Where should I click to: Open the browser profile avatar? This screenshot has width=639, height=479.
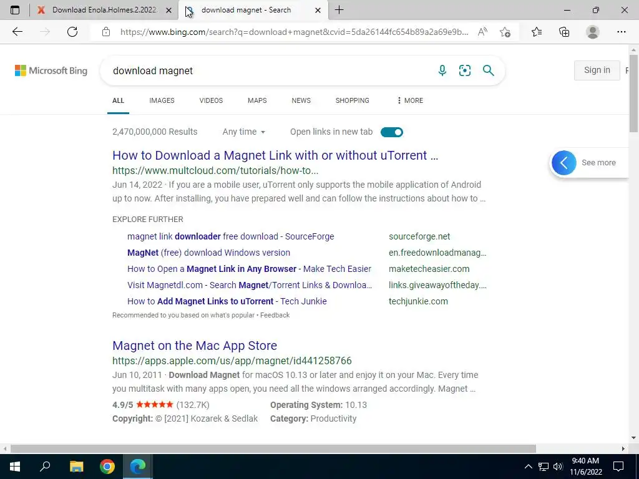pyautogui.click(x=593, y=32)
